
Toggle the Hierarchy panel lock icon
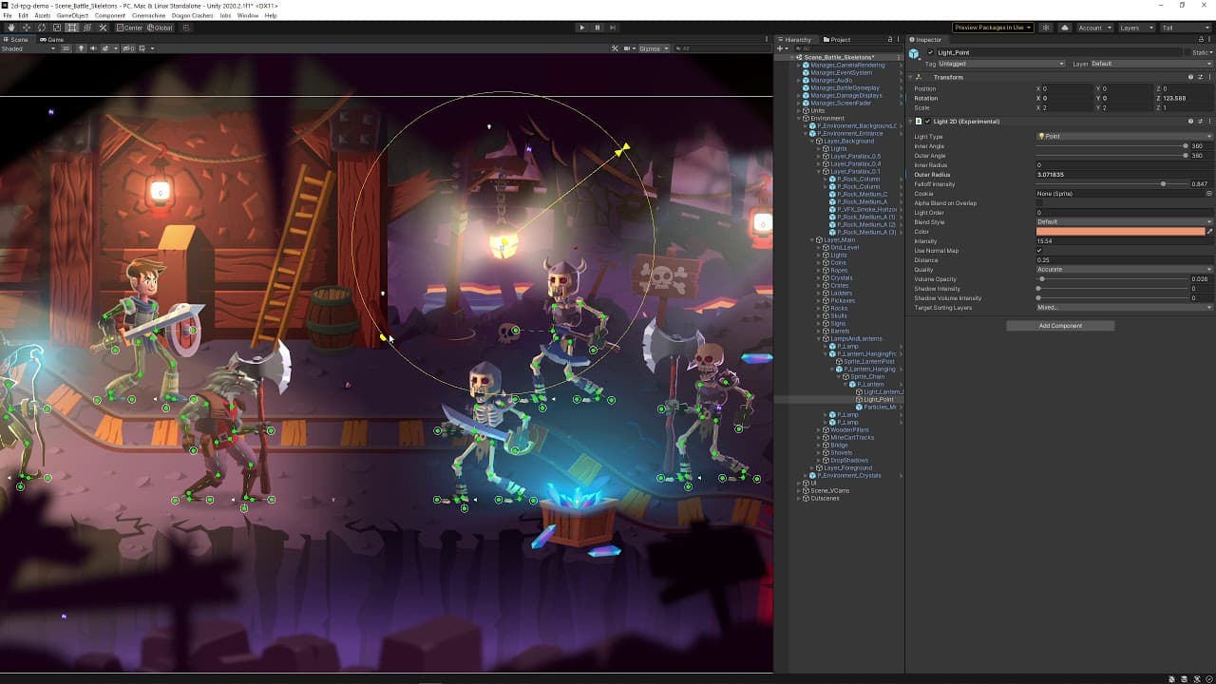890,40
